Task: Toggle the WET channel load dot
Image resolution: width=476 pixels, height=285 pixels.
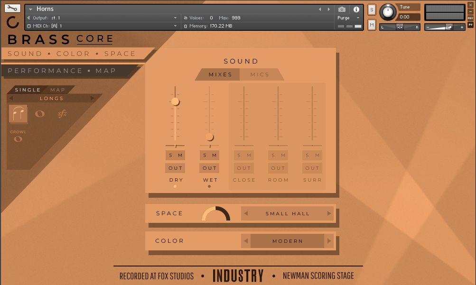Action: pos(209,186)
